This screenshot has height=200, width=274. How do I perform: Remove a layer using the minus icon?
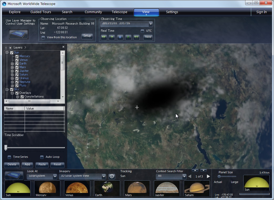(x=6, y=47)
